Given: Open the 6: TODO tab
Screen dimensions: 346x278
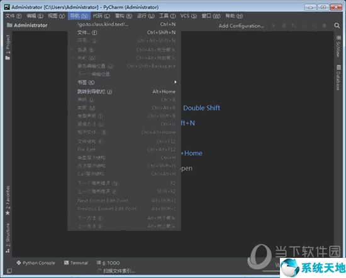Looking at the screenshot, I should coord(111,263).
